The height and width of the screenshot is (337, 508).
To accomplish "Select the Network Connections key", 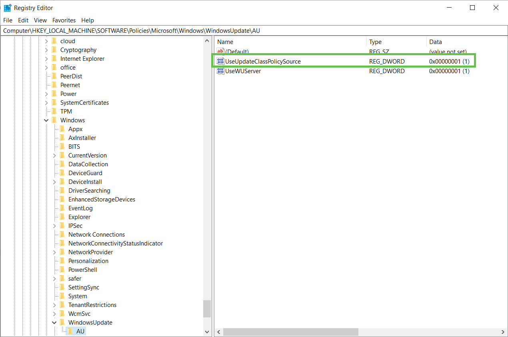I will 96,234.
